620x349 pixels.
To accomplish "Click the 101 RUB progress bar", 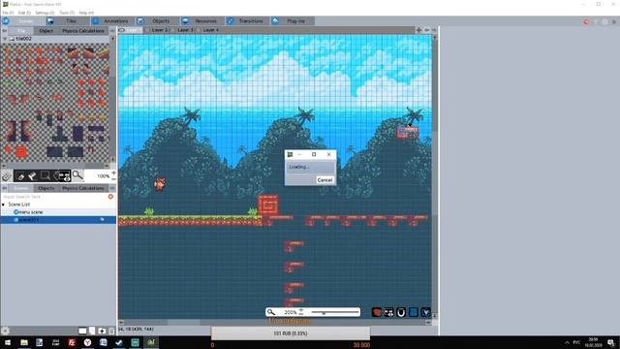I will (x=291, y=333).
